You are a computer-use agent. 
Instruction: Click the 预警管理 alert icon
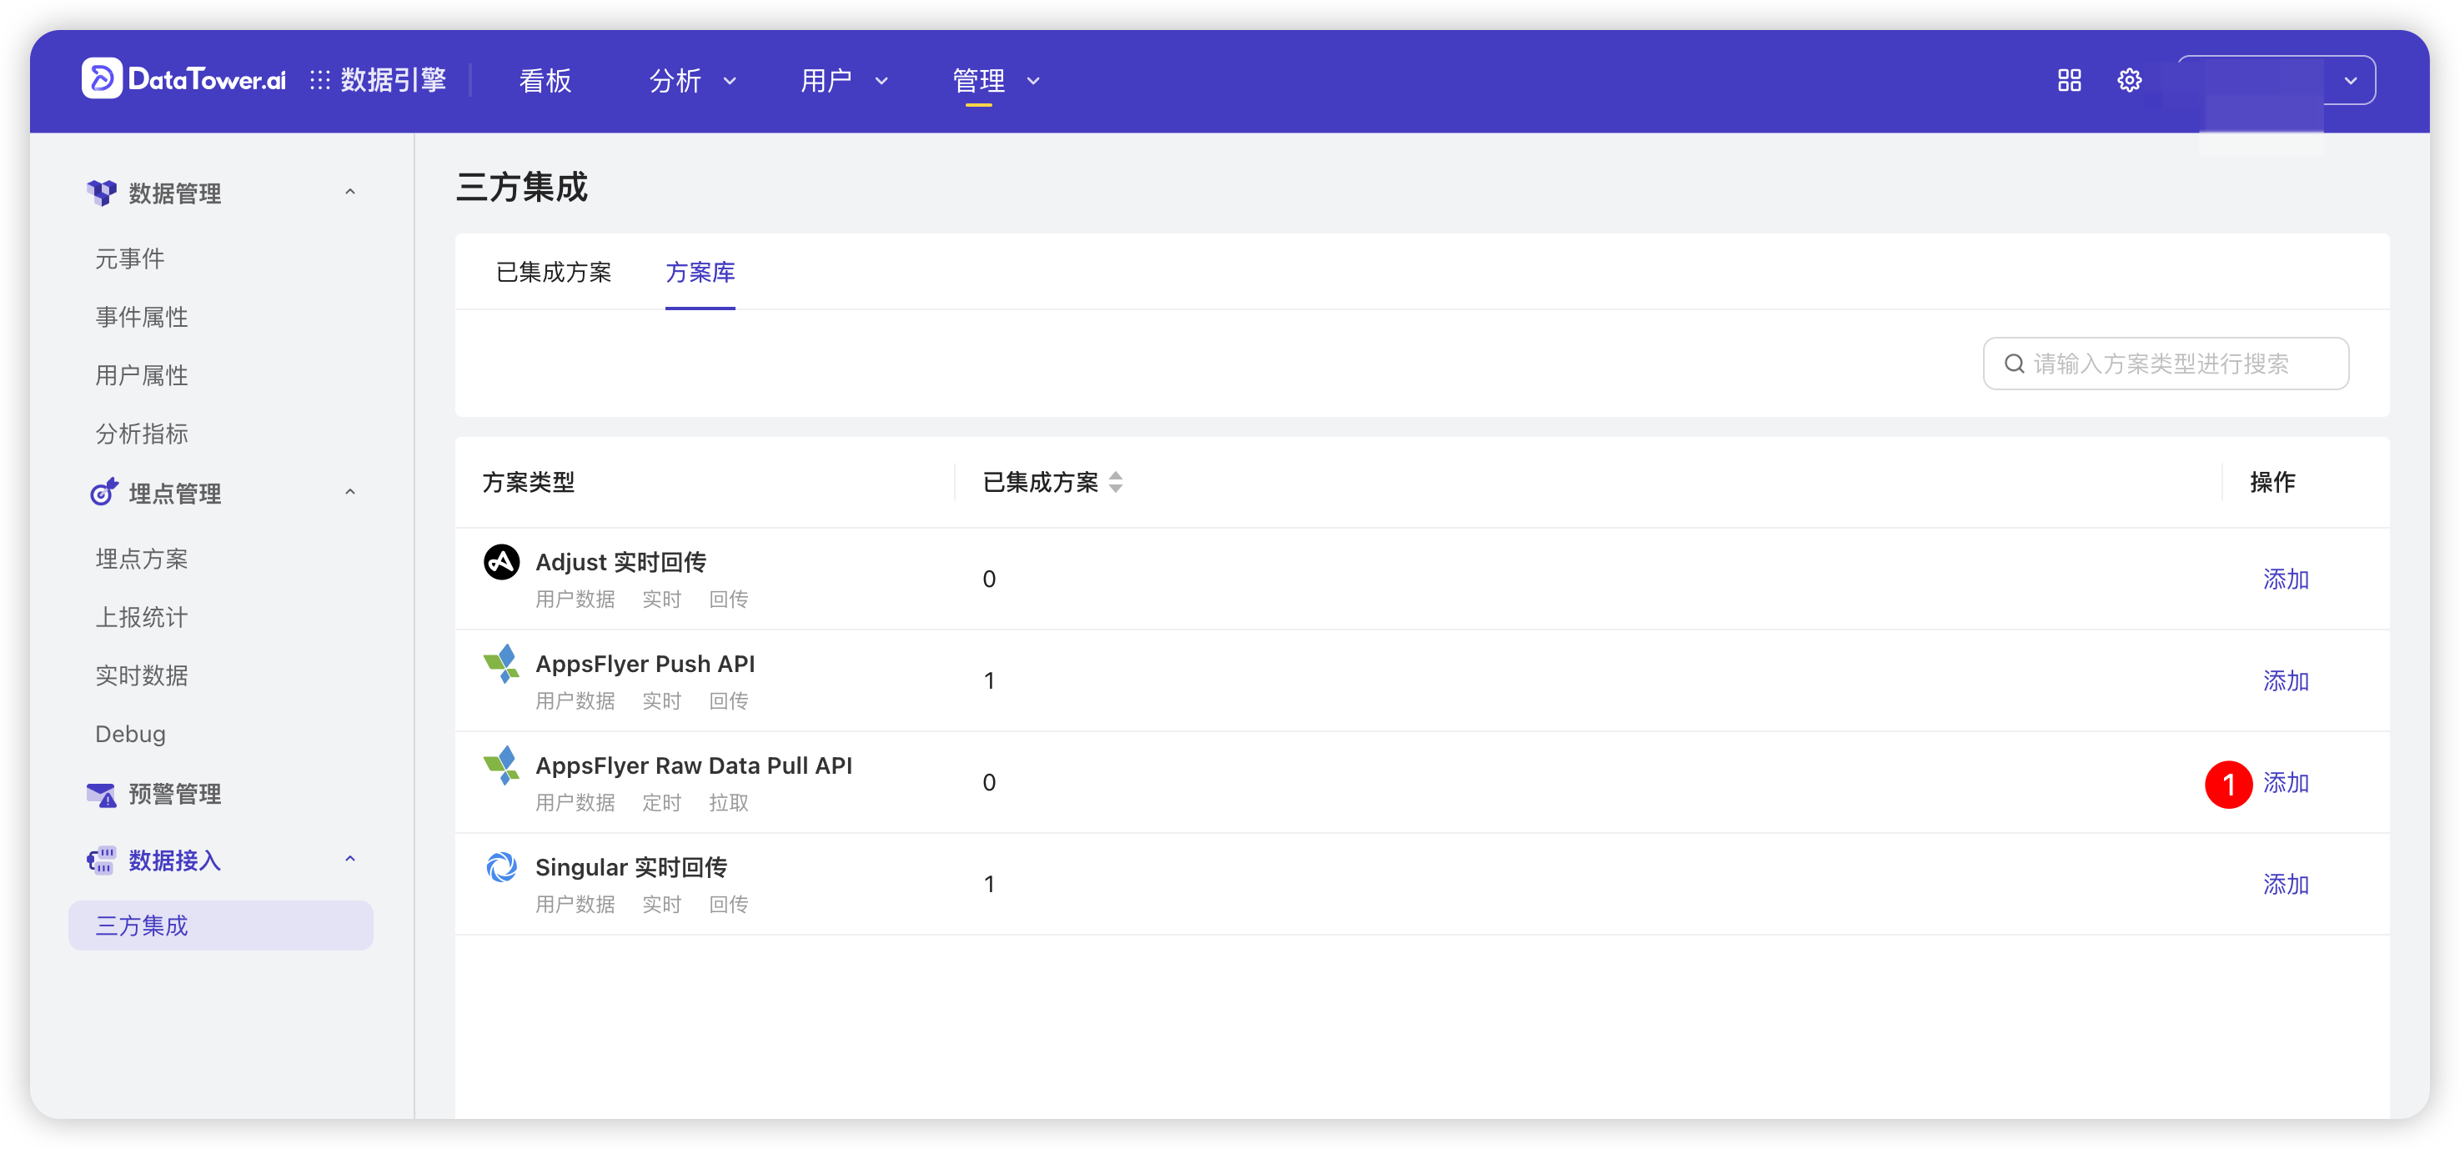(x=101, y=794)
